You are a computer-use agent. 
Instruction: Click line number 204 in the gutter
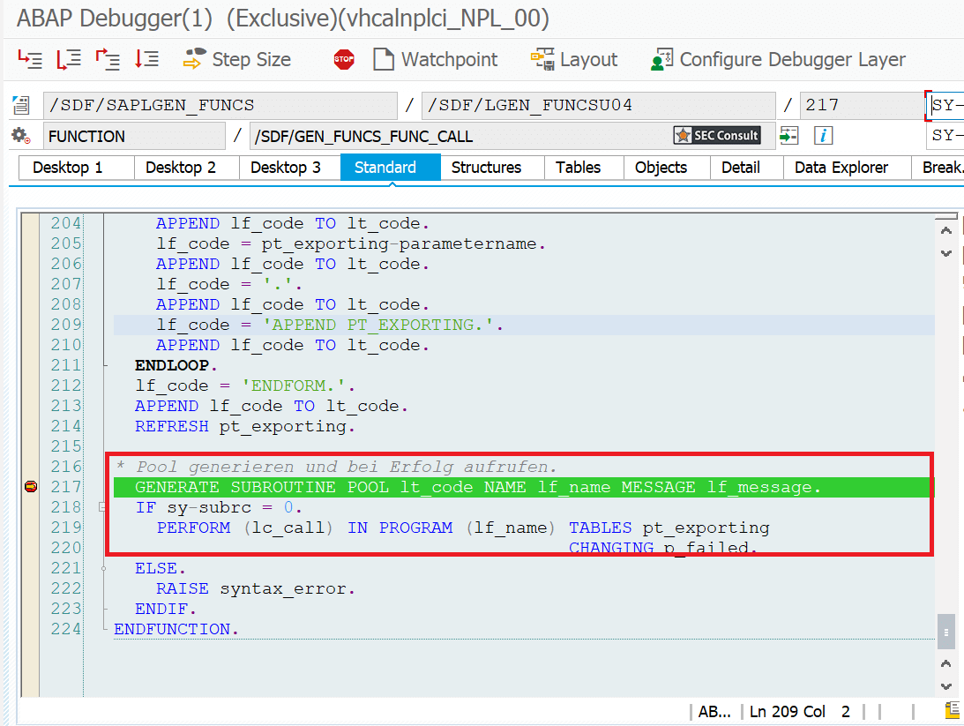65,223
